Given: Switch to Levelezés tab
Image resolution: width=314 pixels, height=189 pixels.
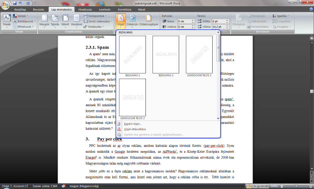Looking at the screenshot, I should click(105, 9).
